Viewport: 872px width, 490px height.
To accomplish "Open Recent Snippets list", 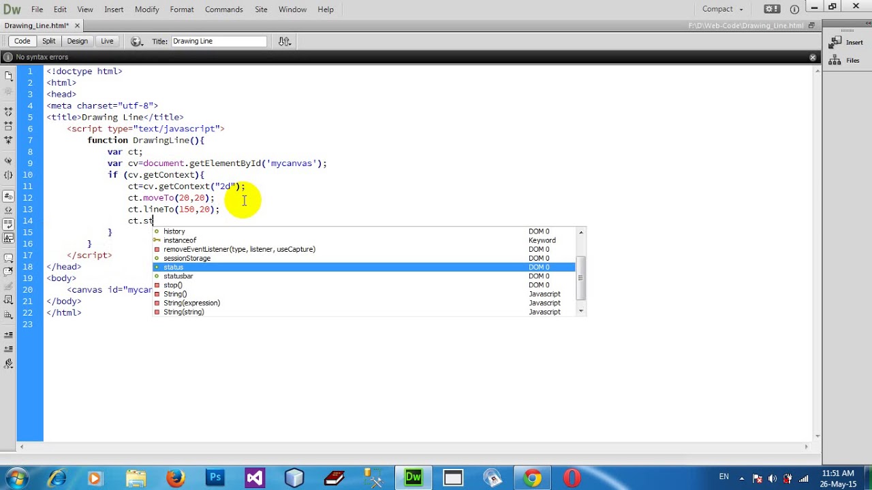I will tap(8, 300).
